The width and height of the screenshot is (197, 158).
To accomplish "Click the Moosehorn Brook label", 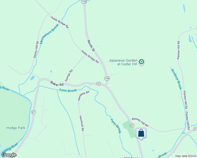I will 49,34.
